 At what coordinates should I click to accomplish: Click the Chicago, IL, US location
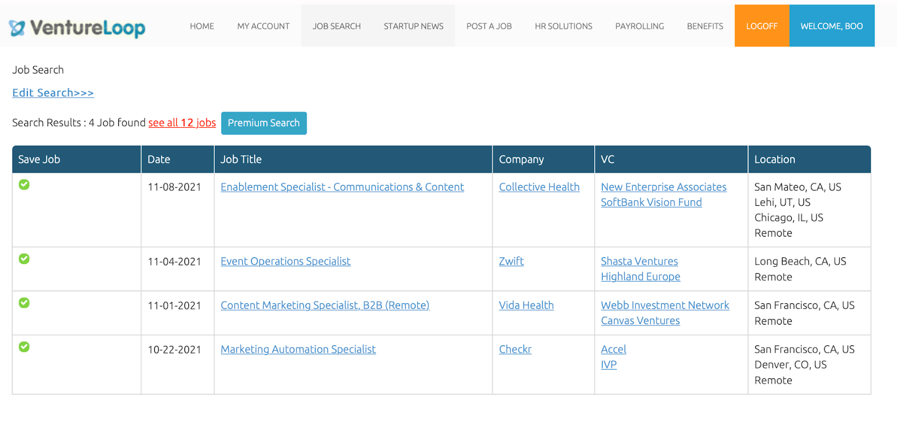point(789,218)
